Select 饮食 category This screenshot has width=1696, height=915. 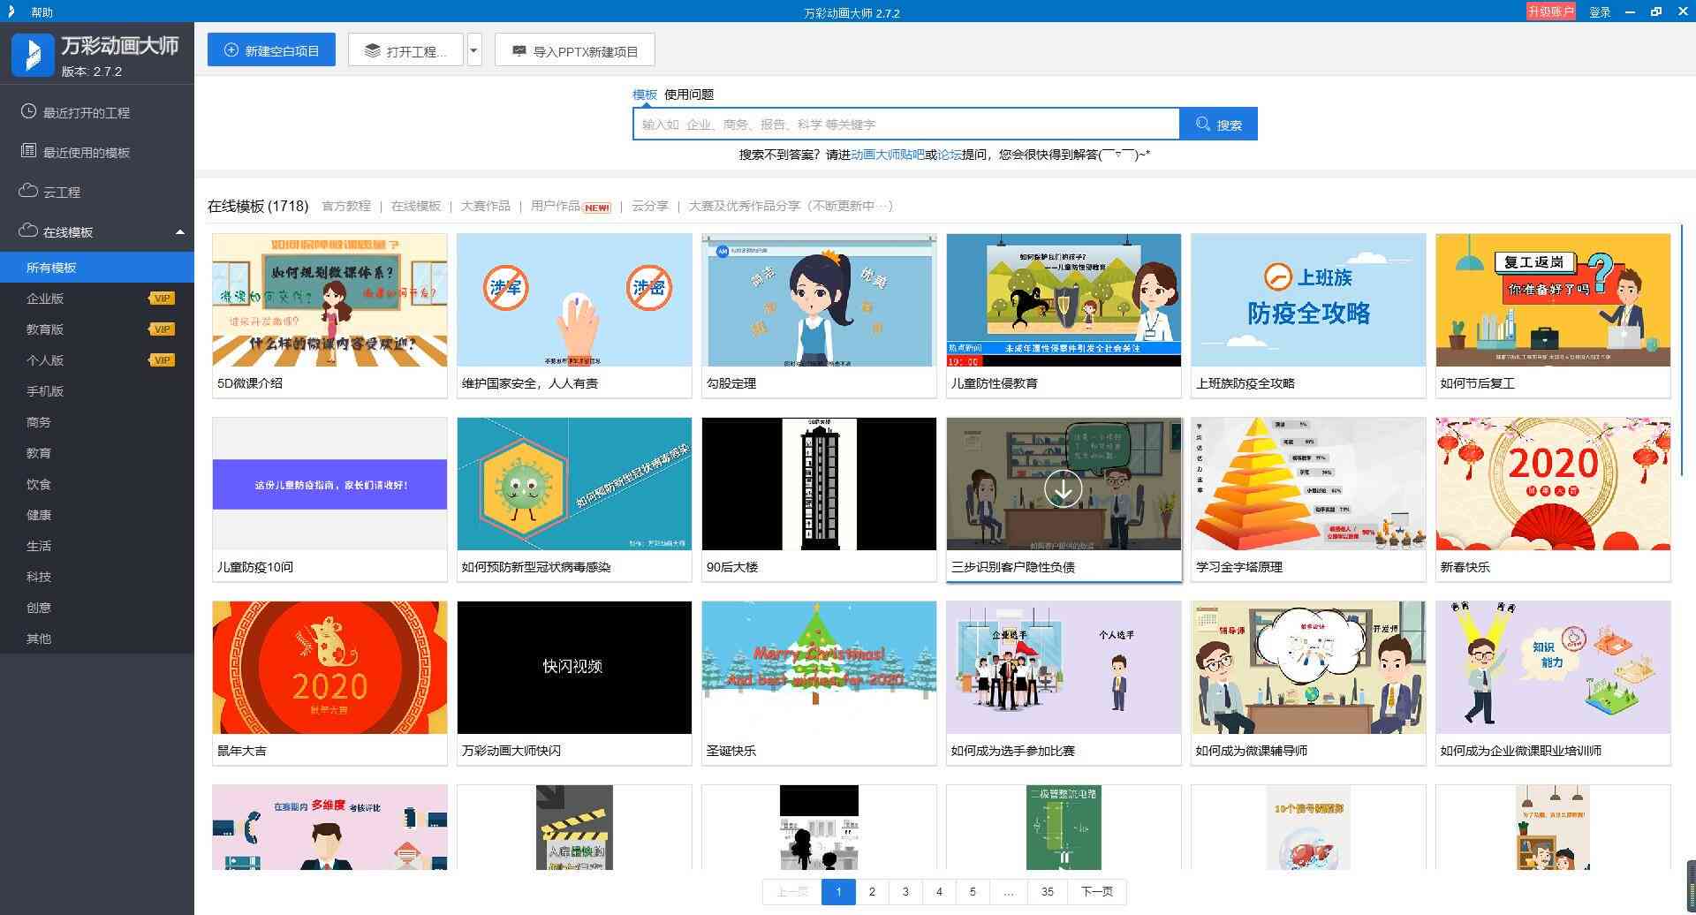click(x=97, y=484)
